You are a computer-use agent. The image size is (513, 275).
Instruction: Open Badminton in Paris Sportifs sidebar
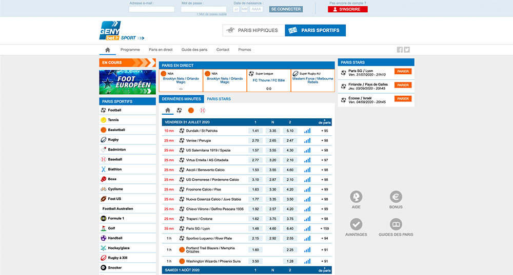click(x=128, y=149)
